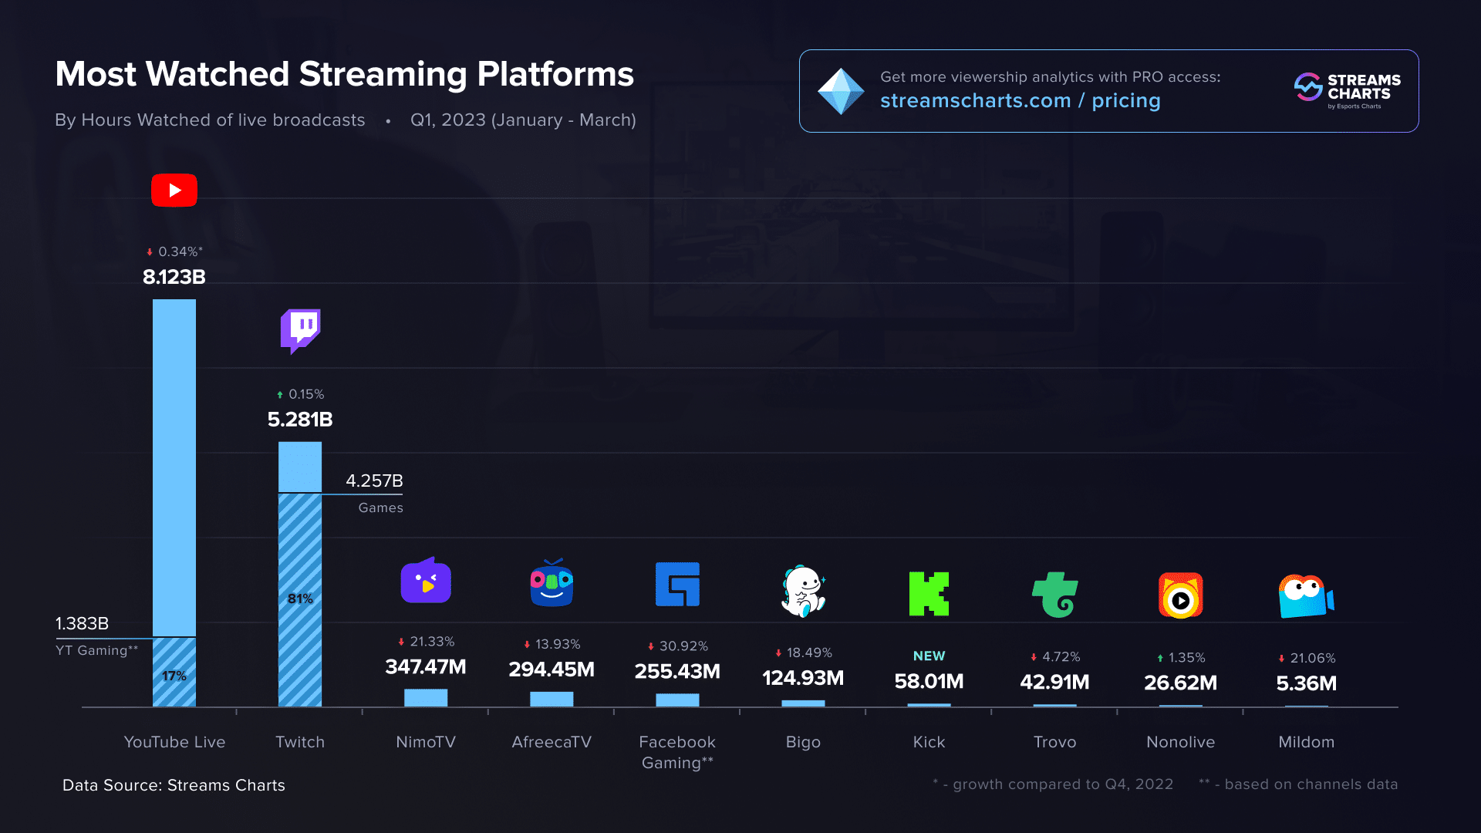Click the red down arrow by 0.34%
Screen dimensions: 1481x833
(150, 252)
